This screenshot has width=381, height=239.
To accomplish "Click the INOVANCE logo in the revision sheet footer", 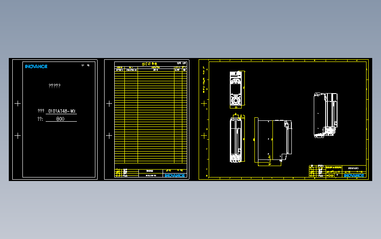I will (x=175, y=175).
